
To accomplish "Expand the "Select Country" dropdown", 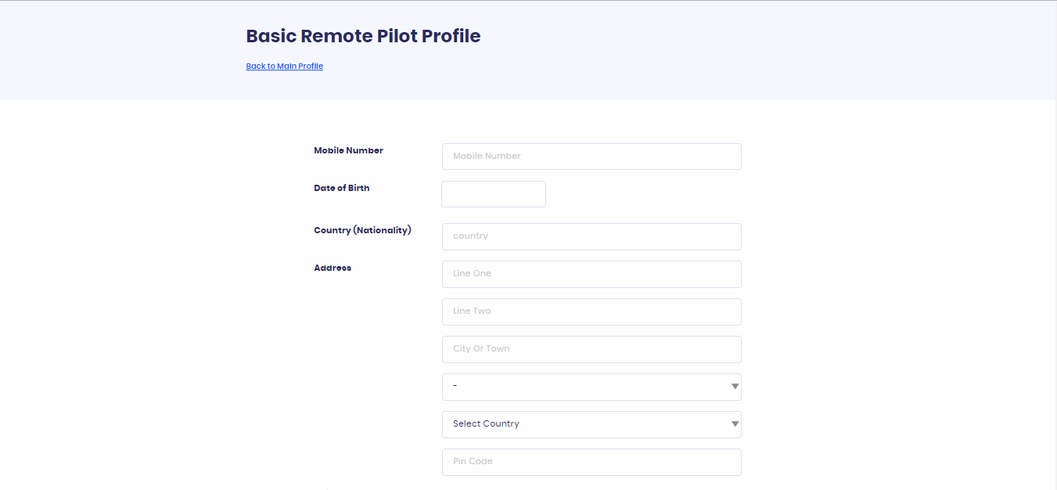I will coord(591,424).
